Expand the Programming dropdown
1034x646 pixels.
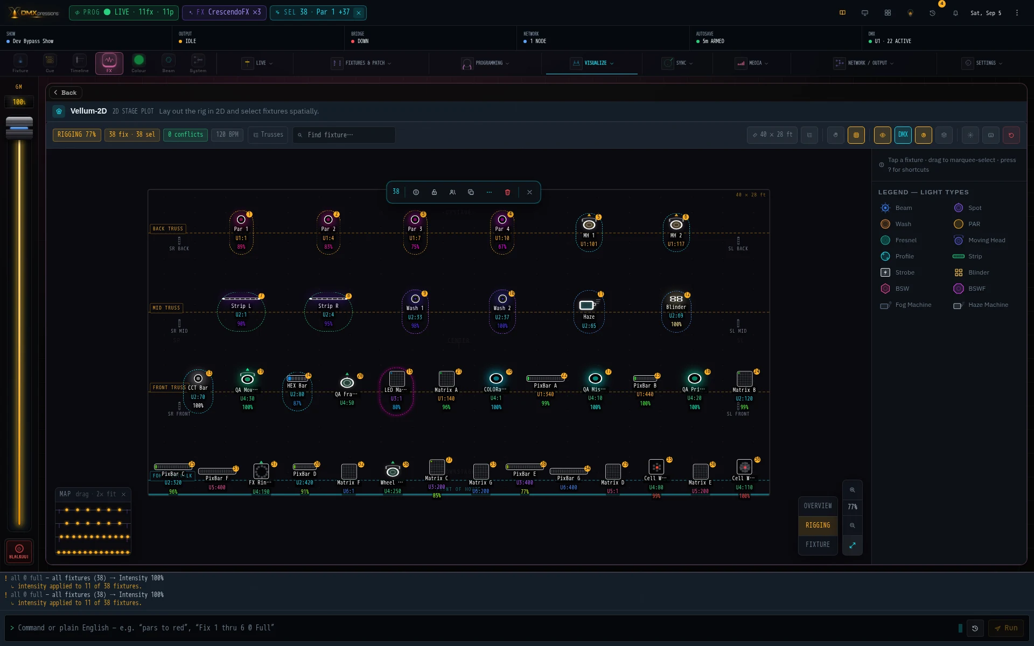tap(485, 63)
